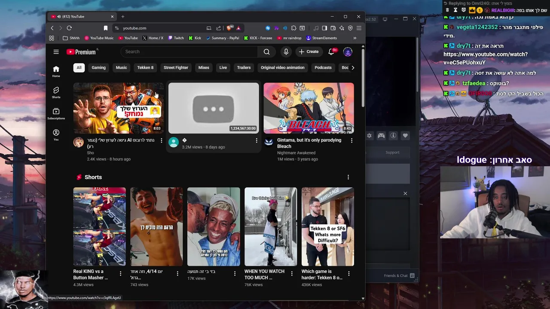Open the Brave main menu button
The height and width of the screenshot is (309, 550).
(359, 28)
